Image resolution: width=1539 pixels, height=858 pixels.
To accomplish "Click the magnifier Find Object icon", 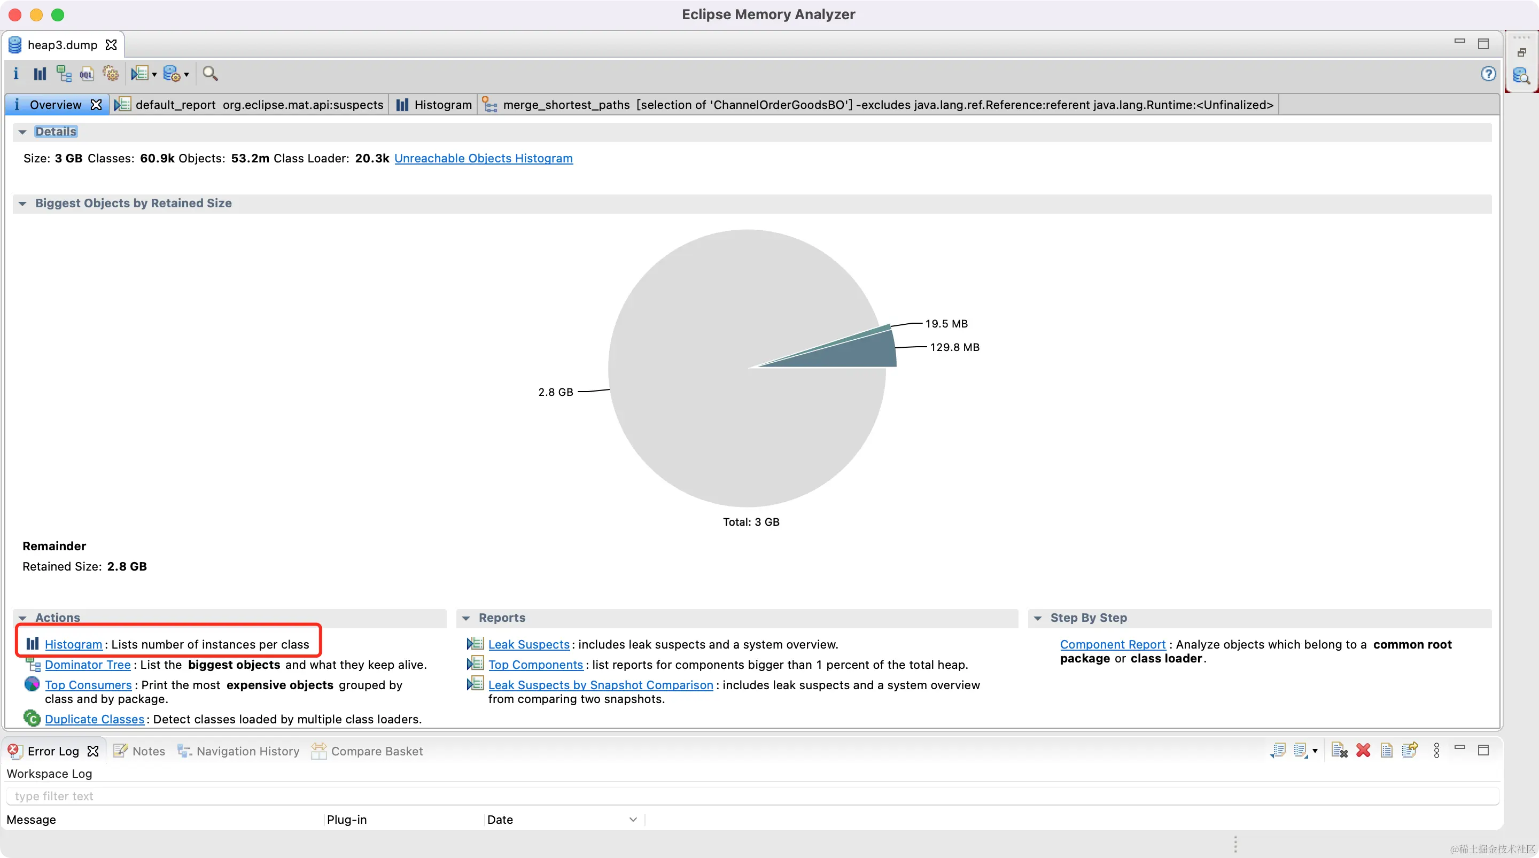I will [x=209, y=74].
